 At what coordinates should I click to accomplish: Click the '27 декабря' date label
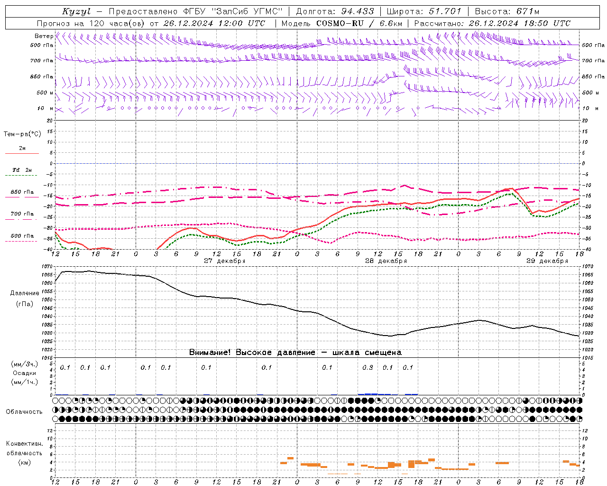224,261
